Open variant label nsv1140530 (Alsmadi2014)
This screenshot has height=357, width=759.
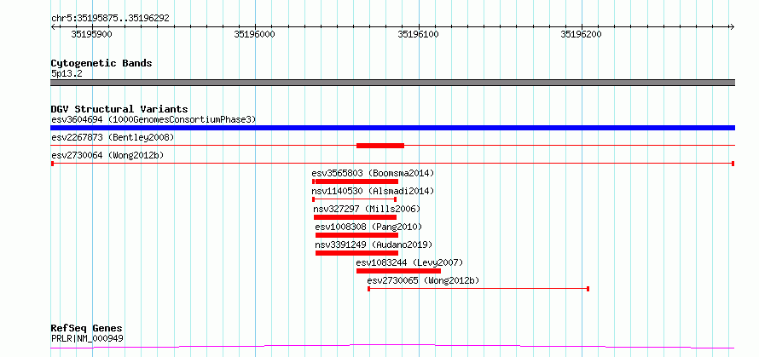pyautogui.click(x=373, y=191)
